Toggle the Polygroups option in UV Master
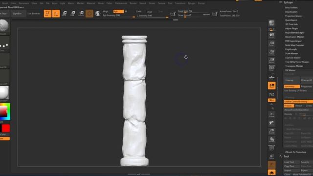313x176 pixels. click(x=307, y=87)
